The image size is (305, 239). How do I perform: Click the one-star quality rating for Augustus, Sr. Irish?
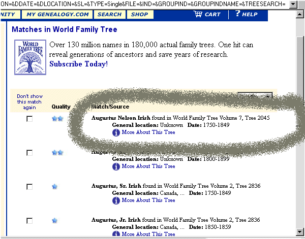(x=55, y=187)
